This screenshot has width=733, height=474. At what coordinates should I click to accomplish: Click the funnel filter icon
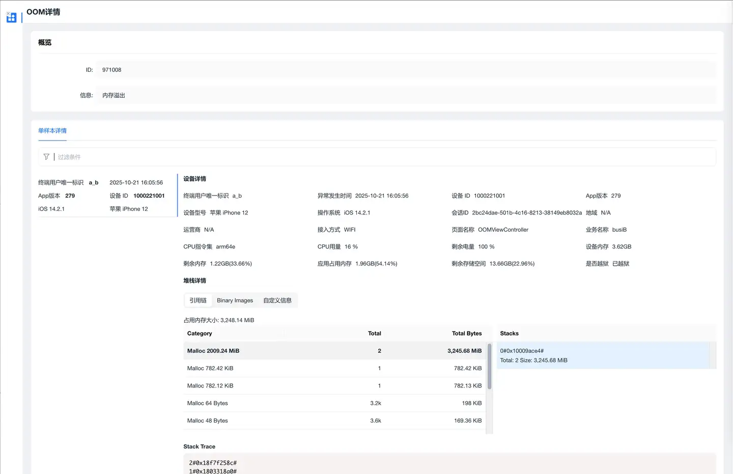pos(46,157)
